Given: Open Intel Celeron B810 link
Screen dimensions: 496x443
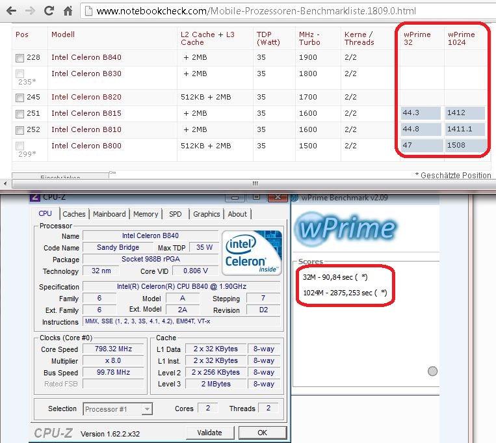Looking at the screenshot, I should tap(86, 129).
